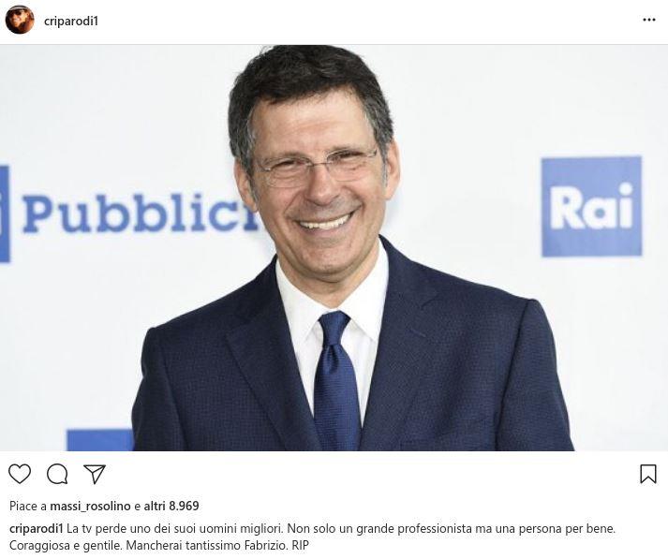Open criparodi1's profile picture avatar
668x559 pixels.
(20, 20)
